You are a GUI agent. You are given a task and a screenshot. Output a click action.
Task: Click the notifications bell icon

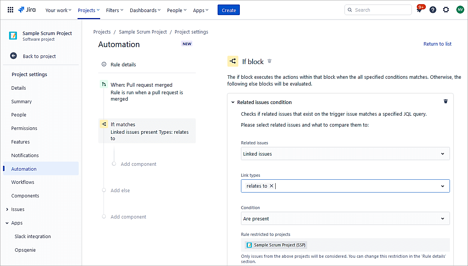pos(419,10)
